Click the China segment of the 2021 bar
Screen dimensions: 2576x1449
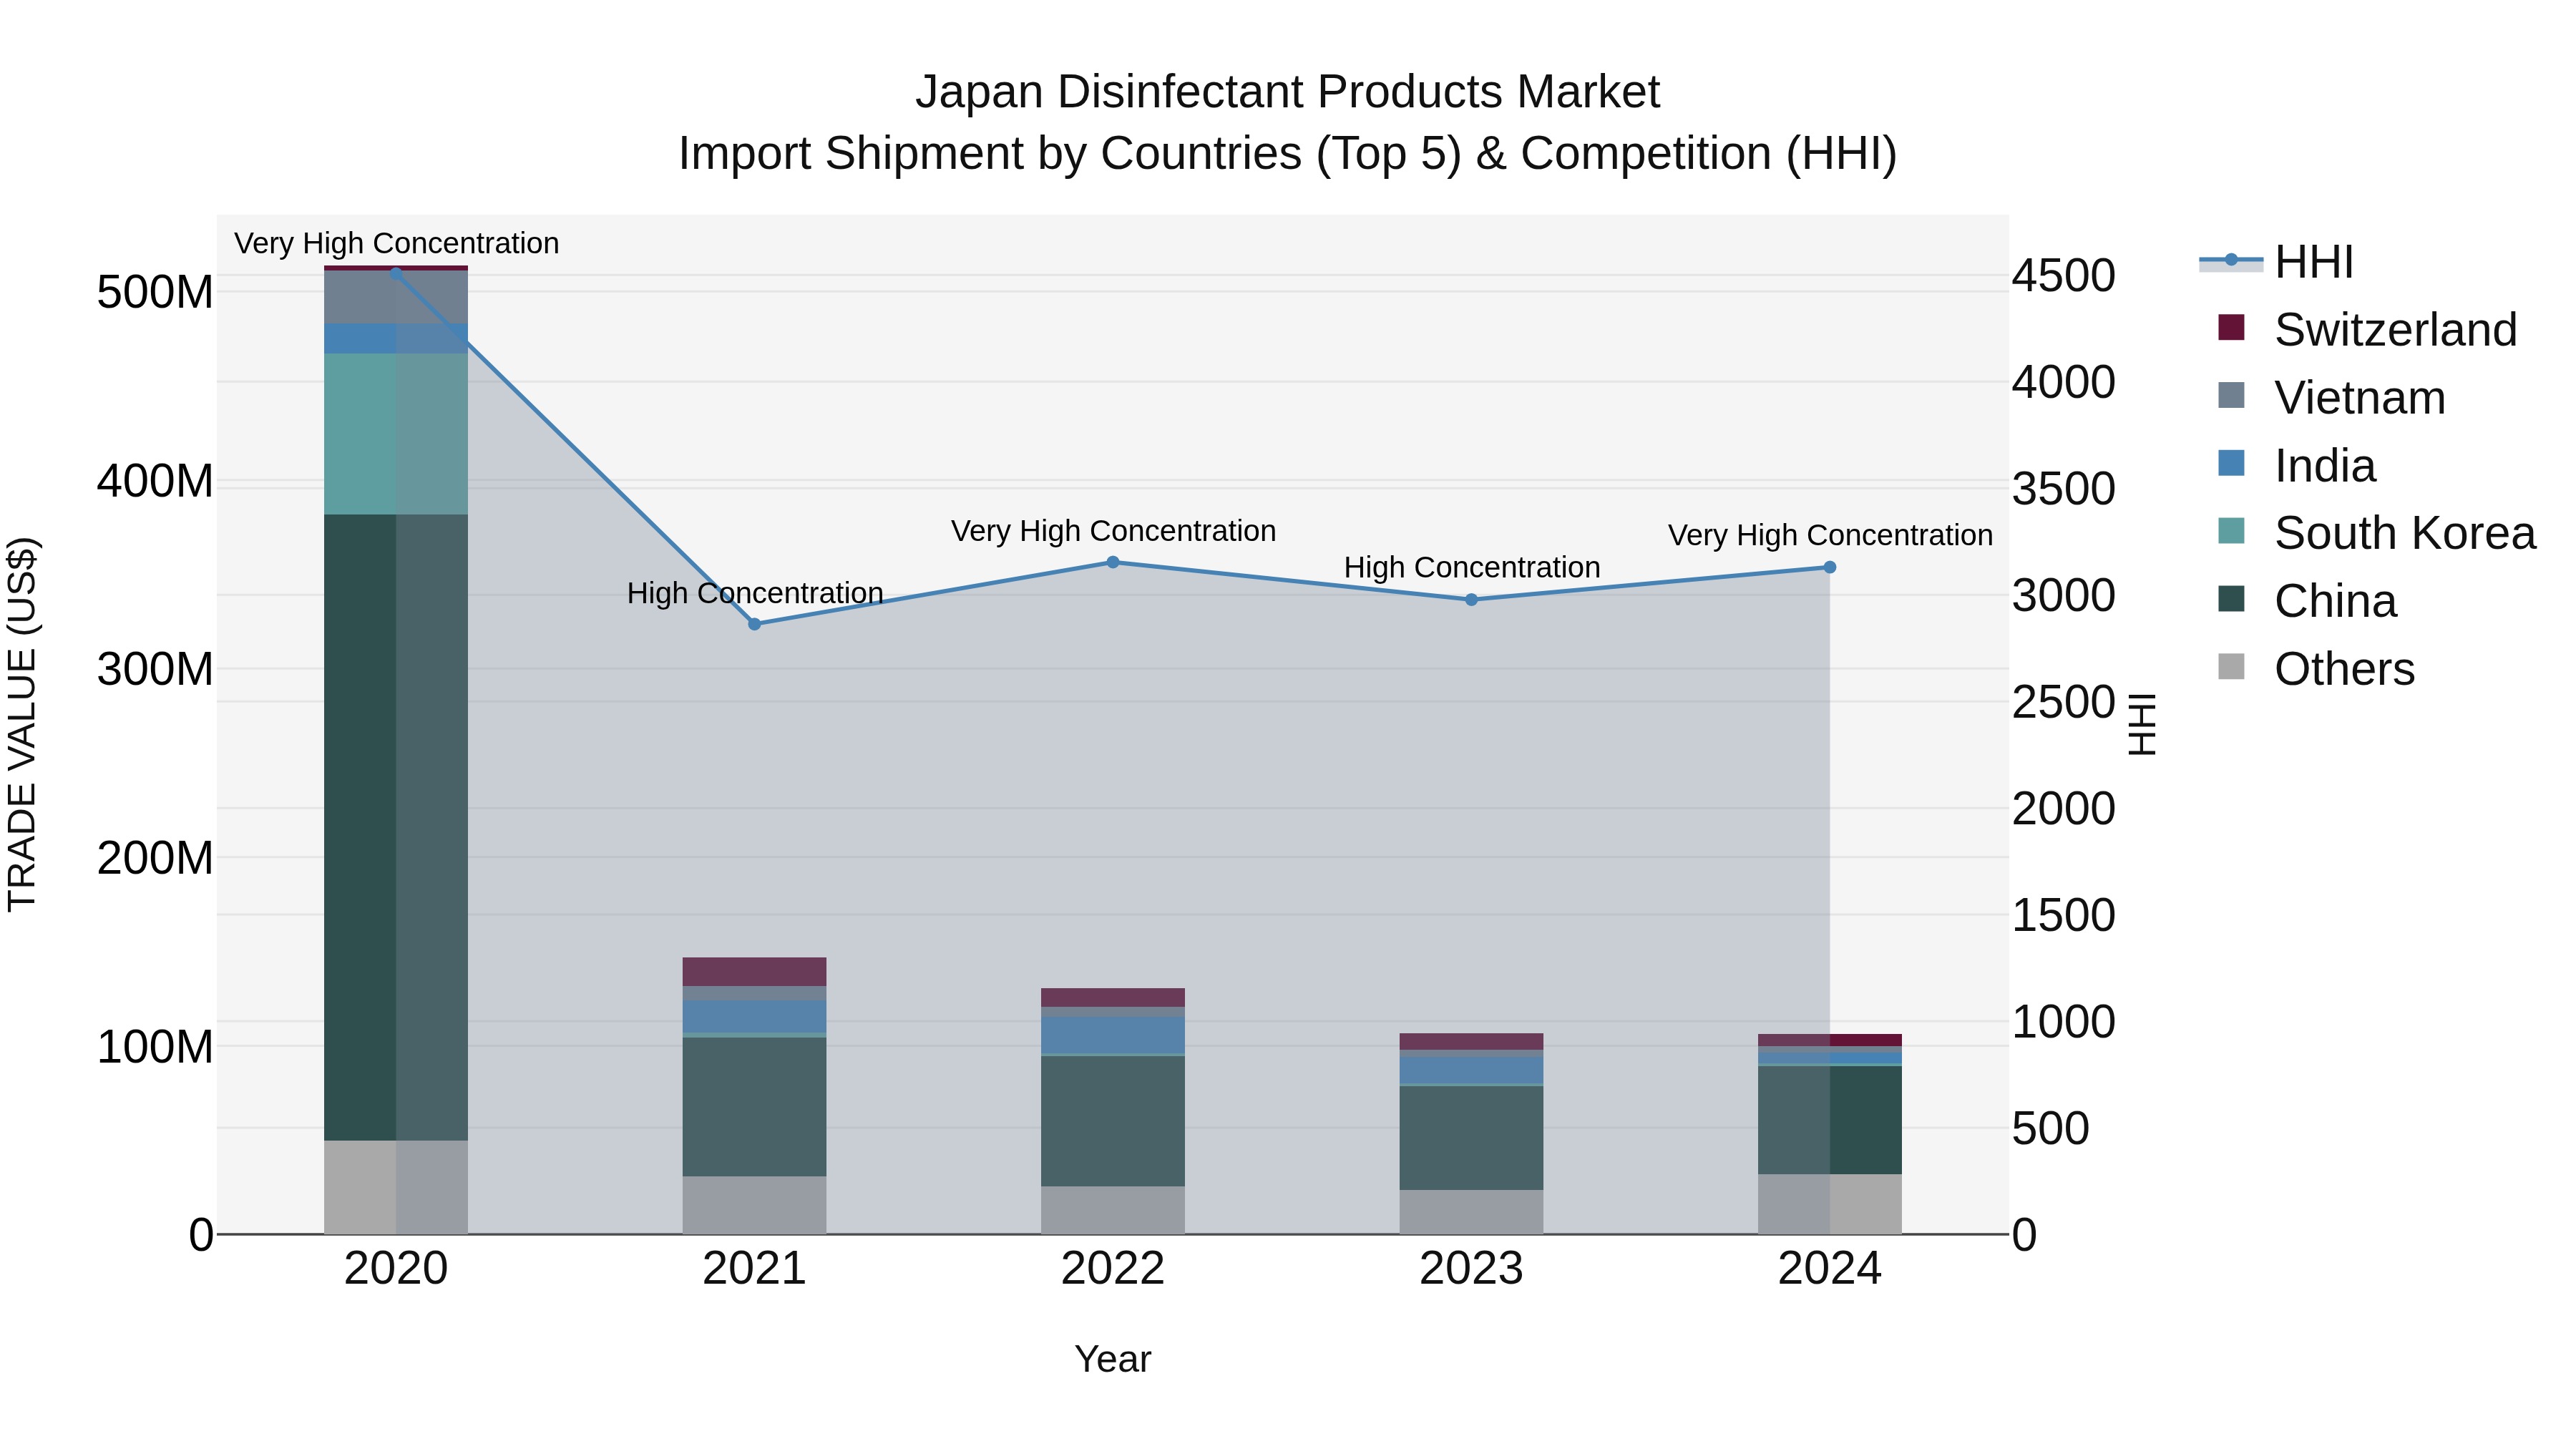pos(755,1106)
